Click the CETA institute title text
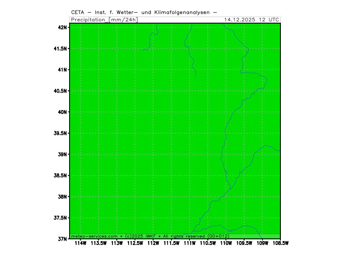 [x=143, y=13]
